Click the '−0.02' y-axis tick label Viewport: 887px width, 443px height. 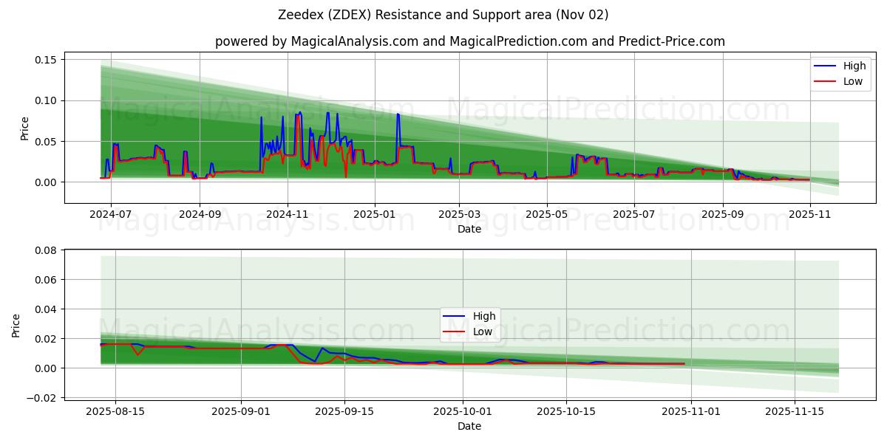(41, 398)
